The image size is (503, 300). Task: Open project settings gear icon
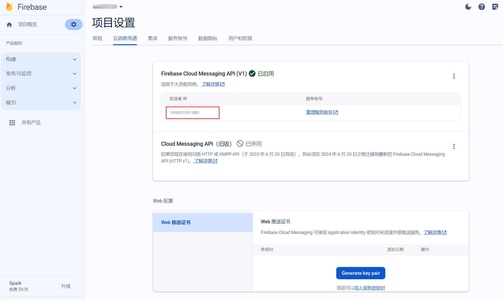[73, 24]
